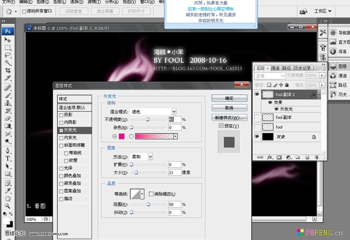
Task: Open the tool preset picker arrow
Action: click(16, 11)
